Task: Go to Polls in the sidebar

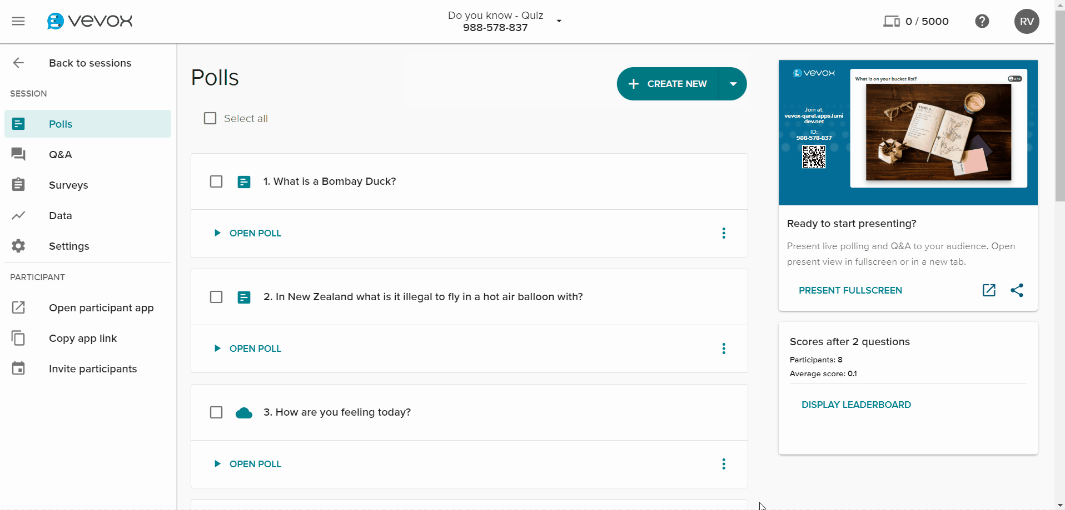Action: click(x=88, y=124)
